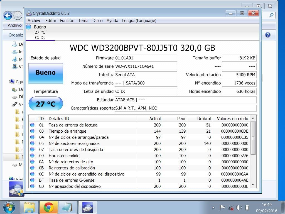
Task: Open the Archivo menu in CrystalDiskInfo
Action: coord(34,21)
